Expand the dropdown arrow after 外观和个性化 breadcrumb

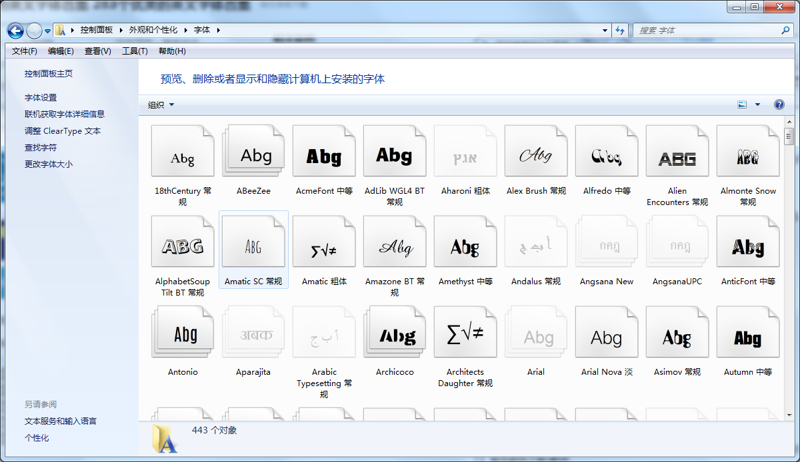pos(186,31)
